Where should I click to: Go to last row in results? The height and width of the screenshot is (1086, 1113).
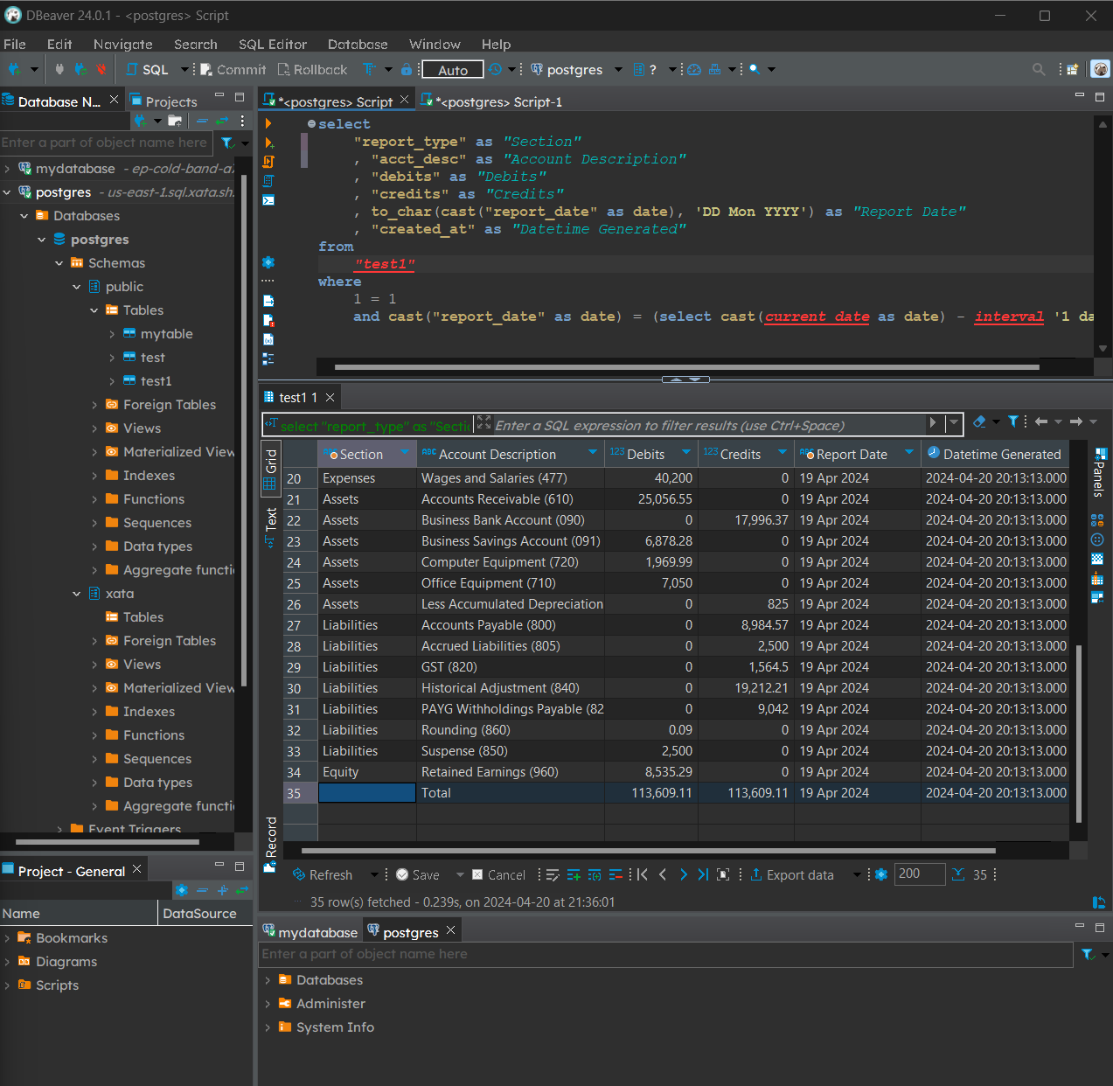pos(703,874)
